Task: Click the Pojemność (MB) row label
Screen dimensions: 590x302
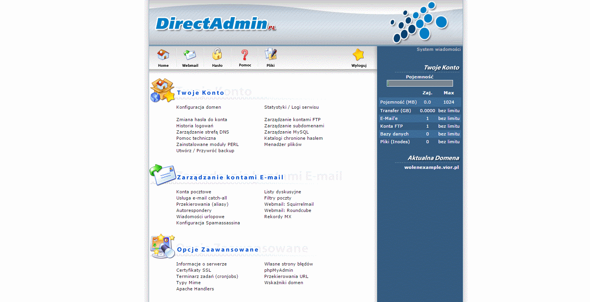Action: click(399, 102)
